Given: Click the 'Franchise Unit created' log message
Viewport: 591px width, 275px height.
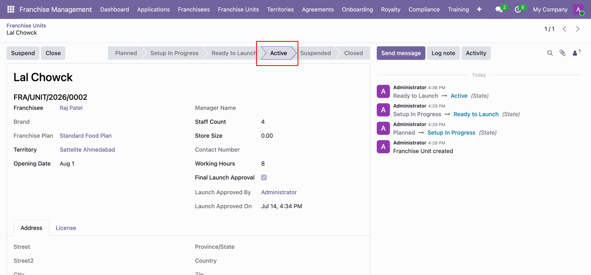Looking at the screenshot, I should pos(423,151).
